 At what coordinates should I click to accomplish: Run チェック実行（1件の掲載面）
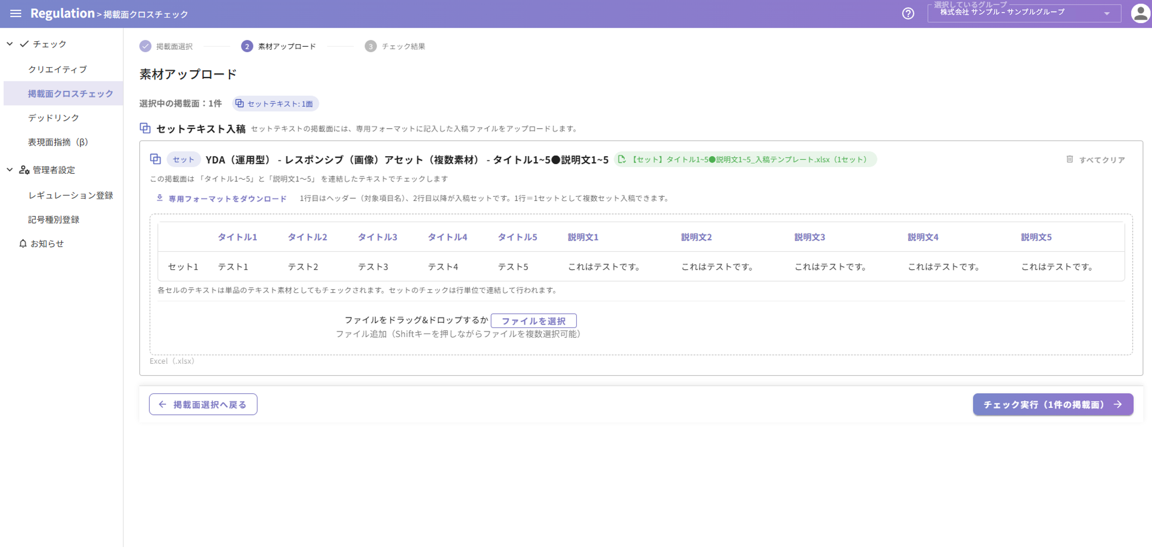[x=1052, y=404]
